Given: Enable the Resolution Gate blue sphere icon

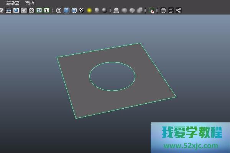Looking at the screenshot, I should [16, 10].
